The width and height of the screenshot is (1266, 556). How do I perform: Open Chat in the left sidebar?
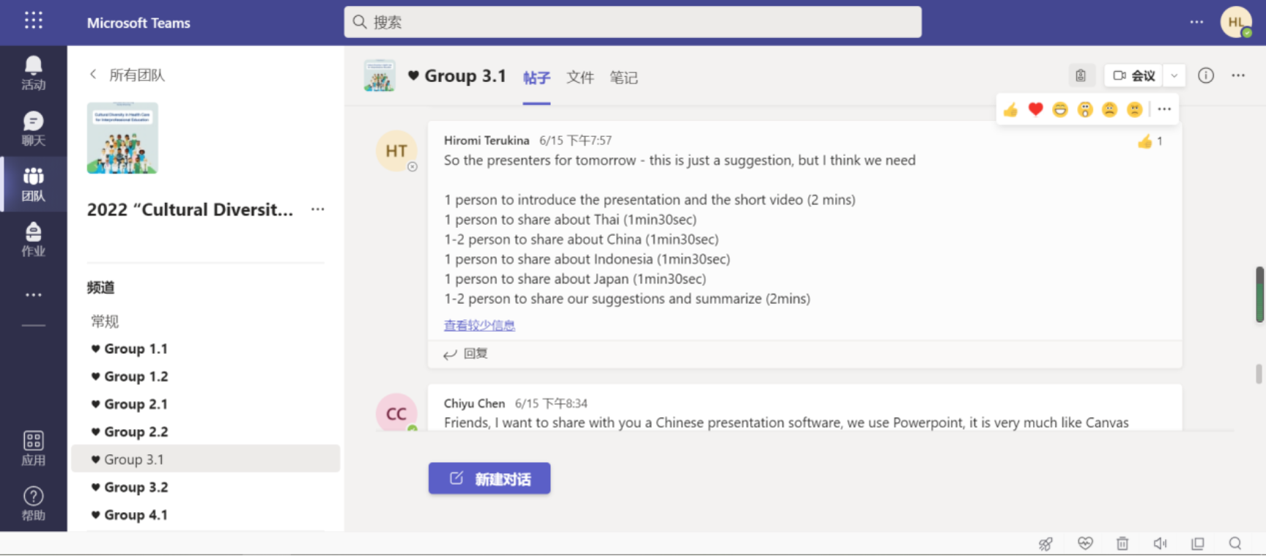[33, 128]
